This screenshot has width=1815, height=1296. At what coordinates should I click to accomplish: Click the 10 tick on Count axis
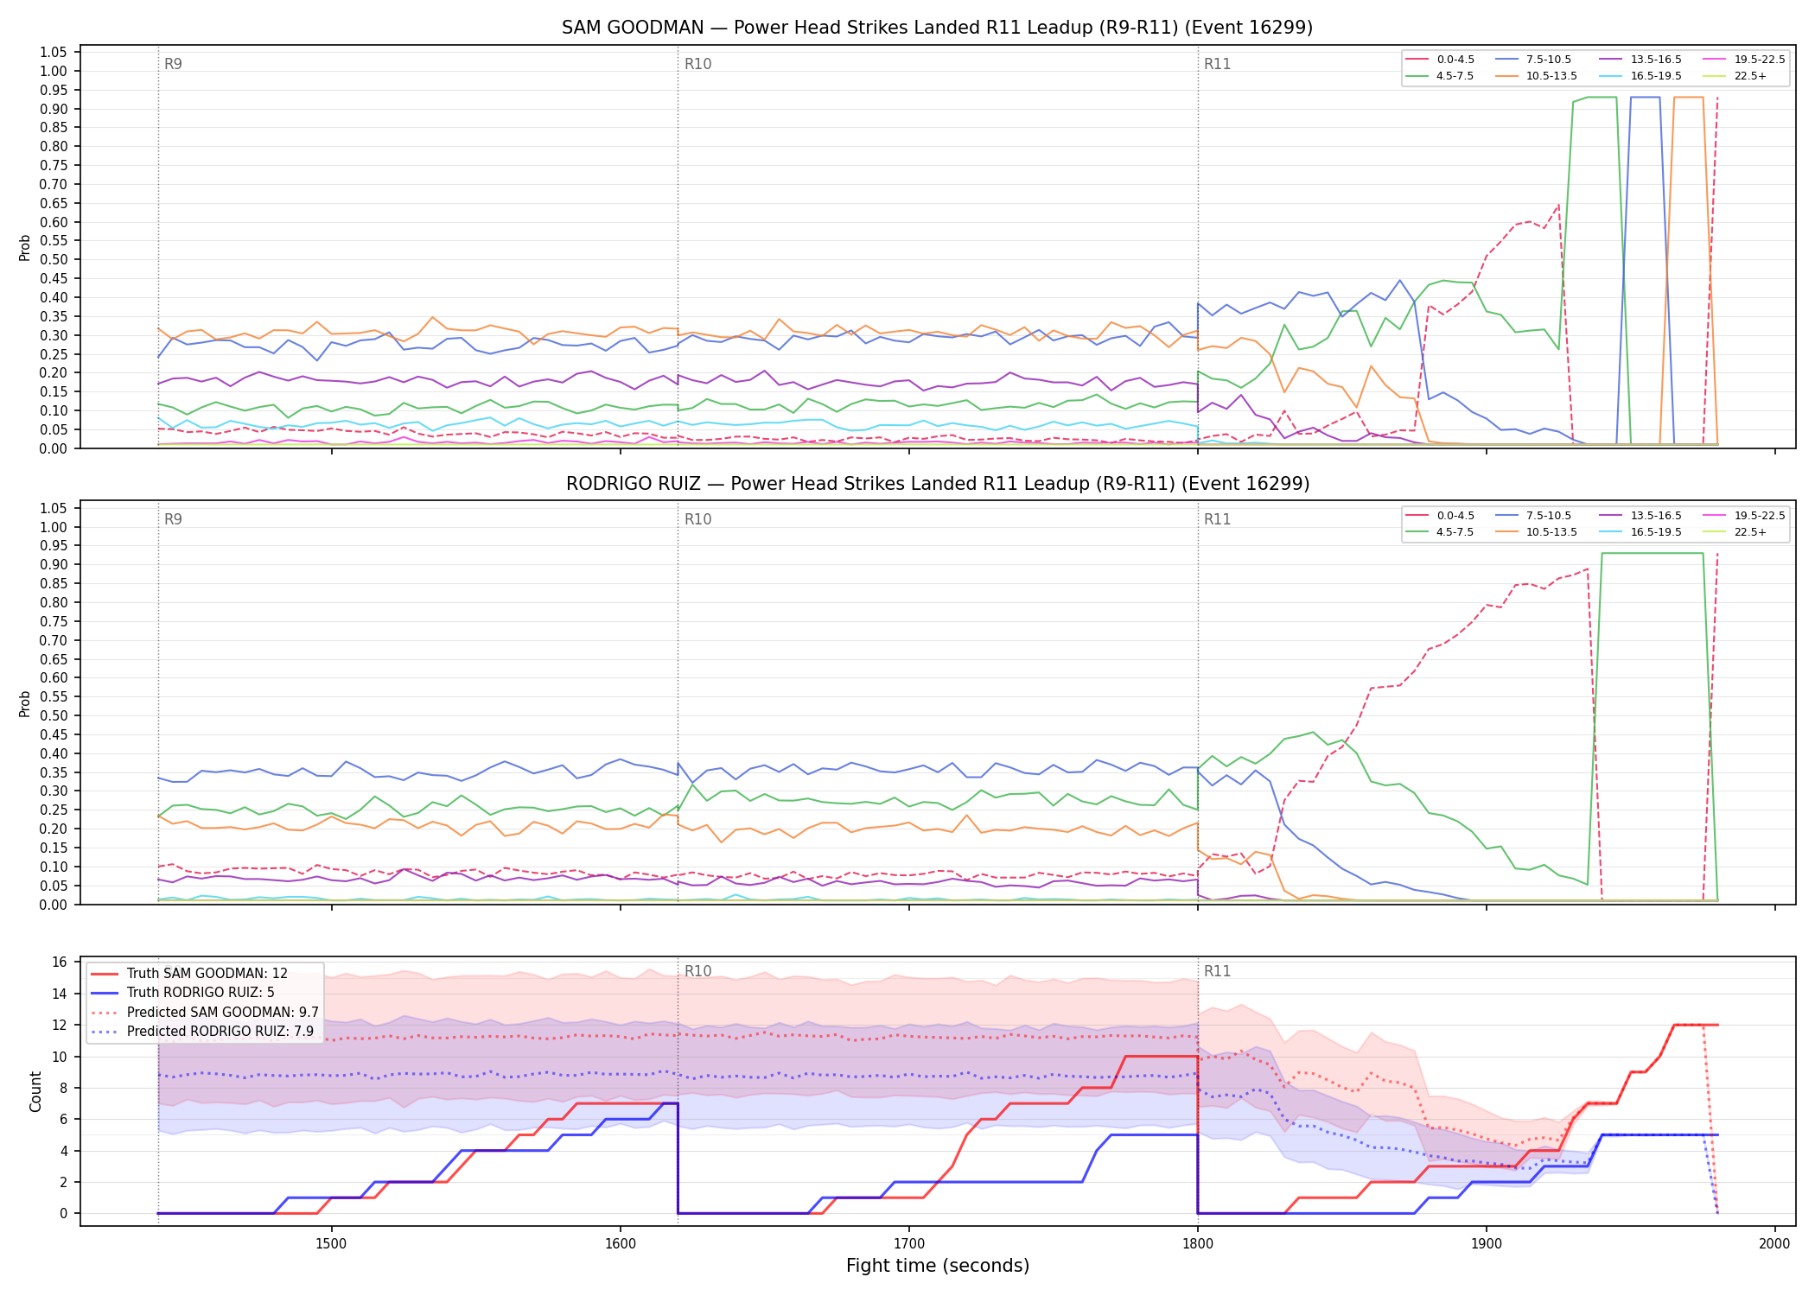(x=60, y=1057)
